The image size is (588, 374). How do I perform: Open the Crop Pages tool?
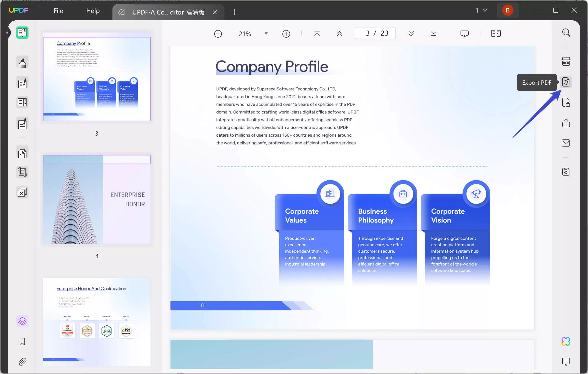(22, 172)
